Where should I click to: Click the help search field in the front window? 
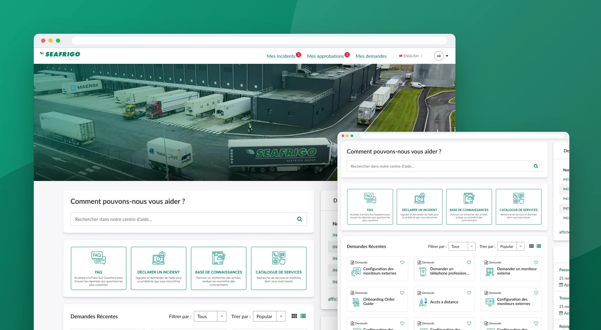(x=444, y=166)
